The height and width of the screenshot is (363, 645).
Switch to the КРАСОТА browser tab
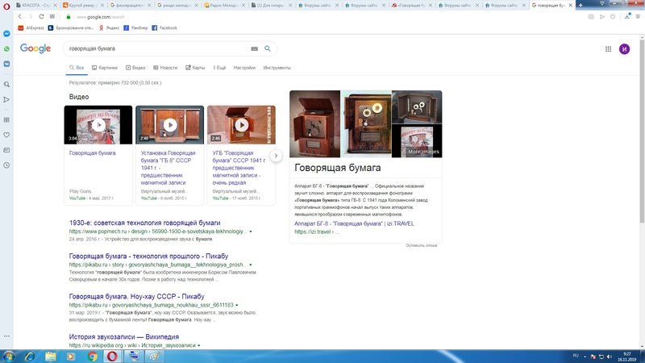(36, 6)
